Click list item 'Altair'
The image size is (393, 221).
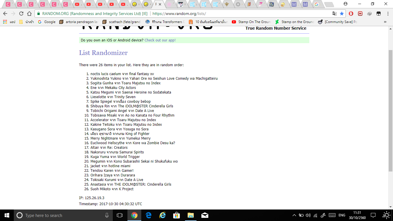[x=109, y=148]
